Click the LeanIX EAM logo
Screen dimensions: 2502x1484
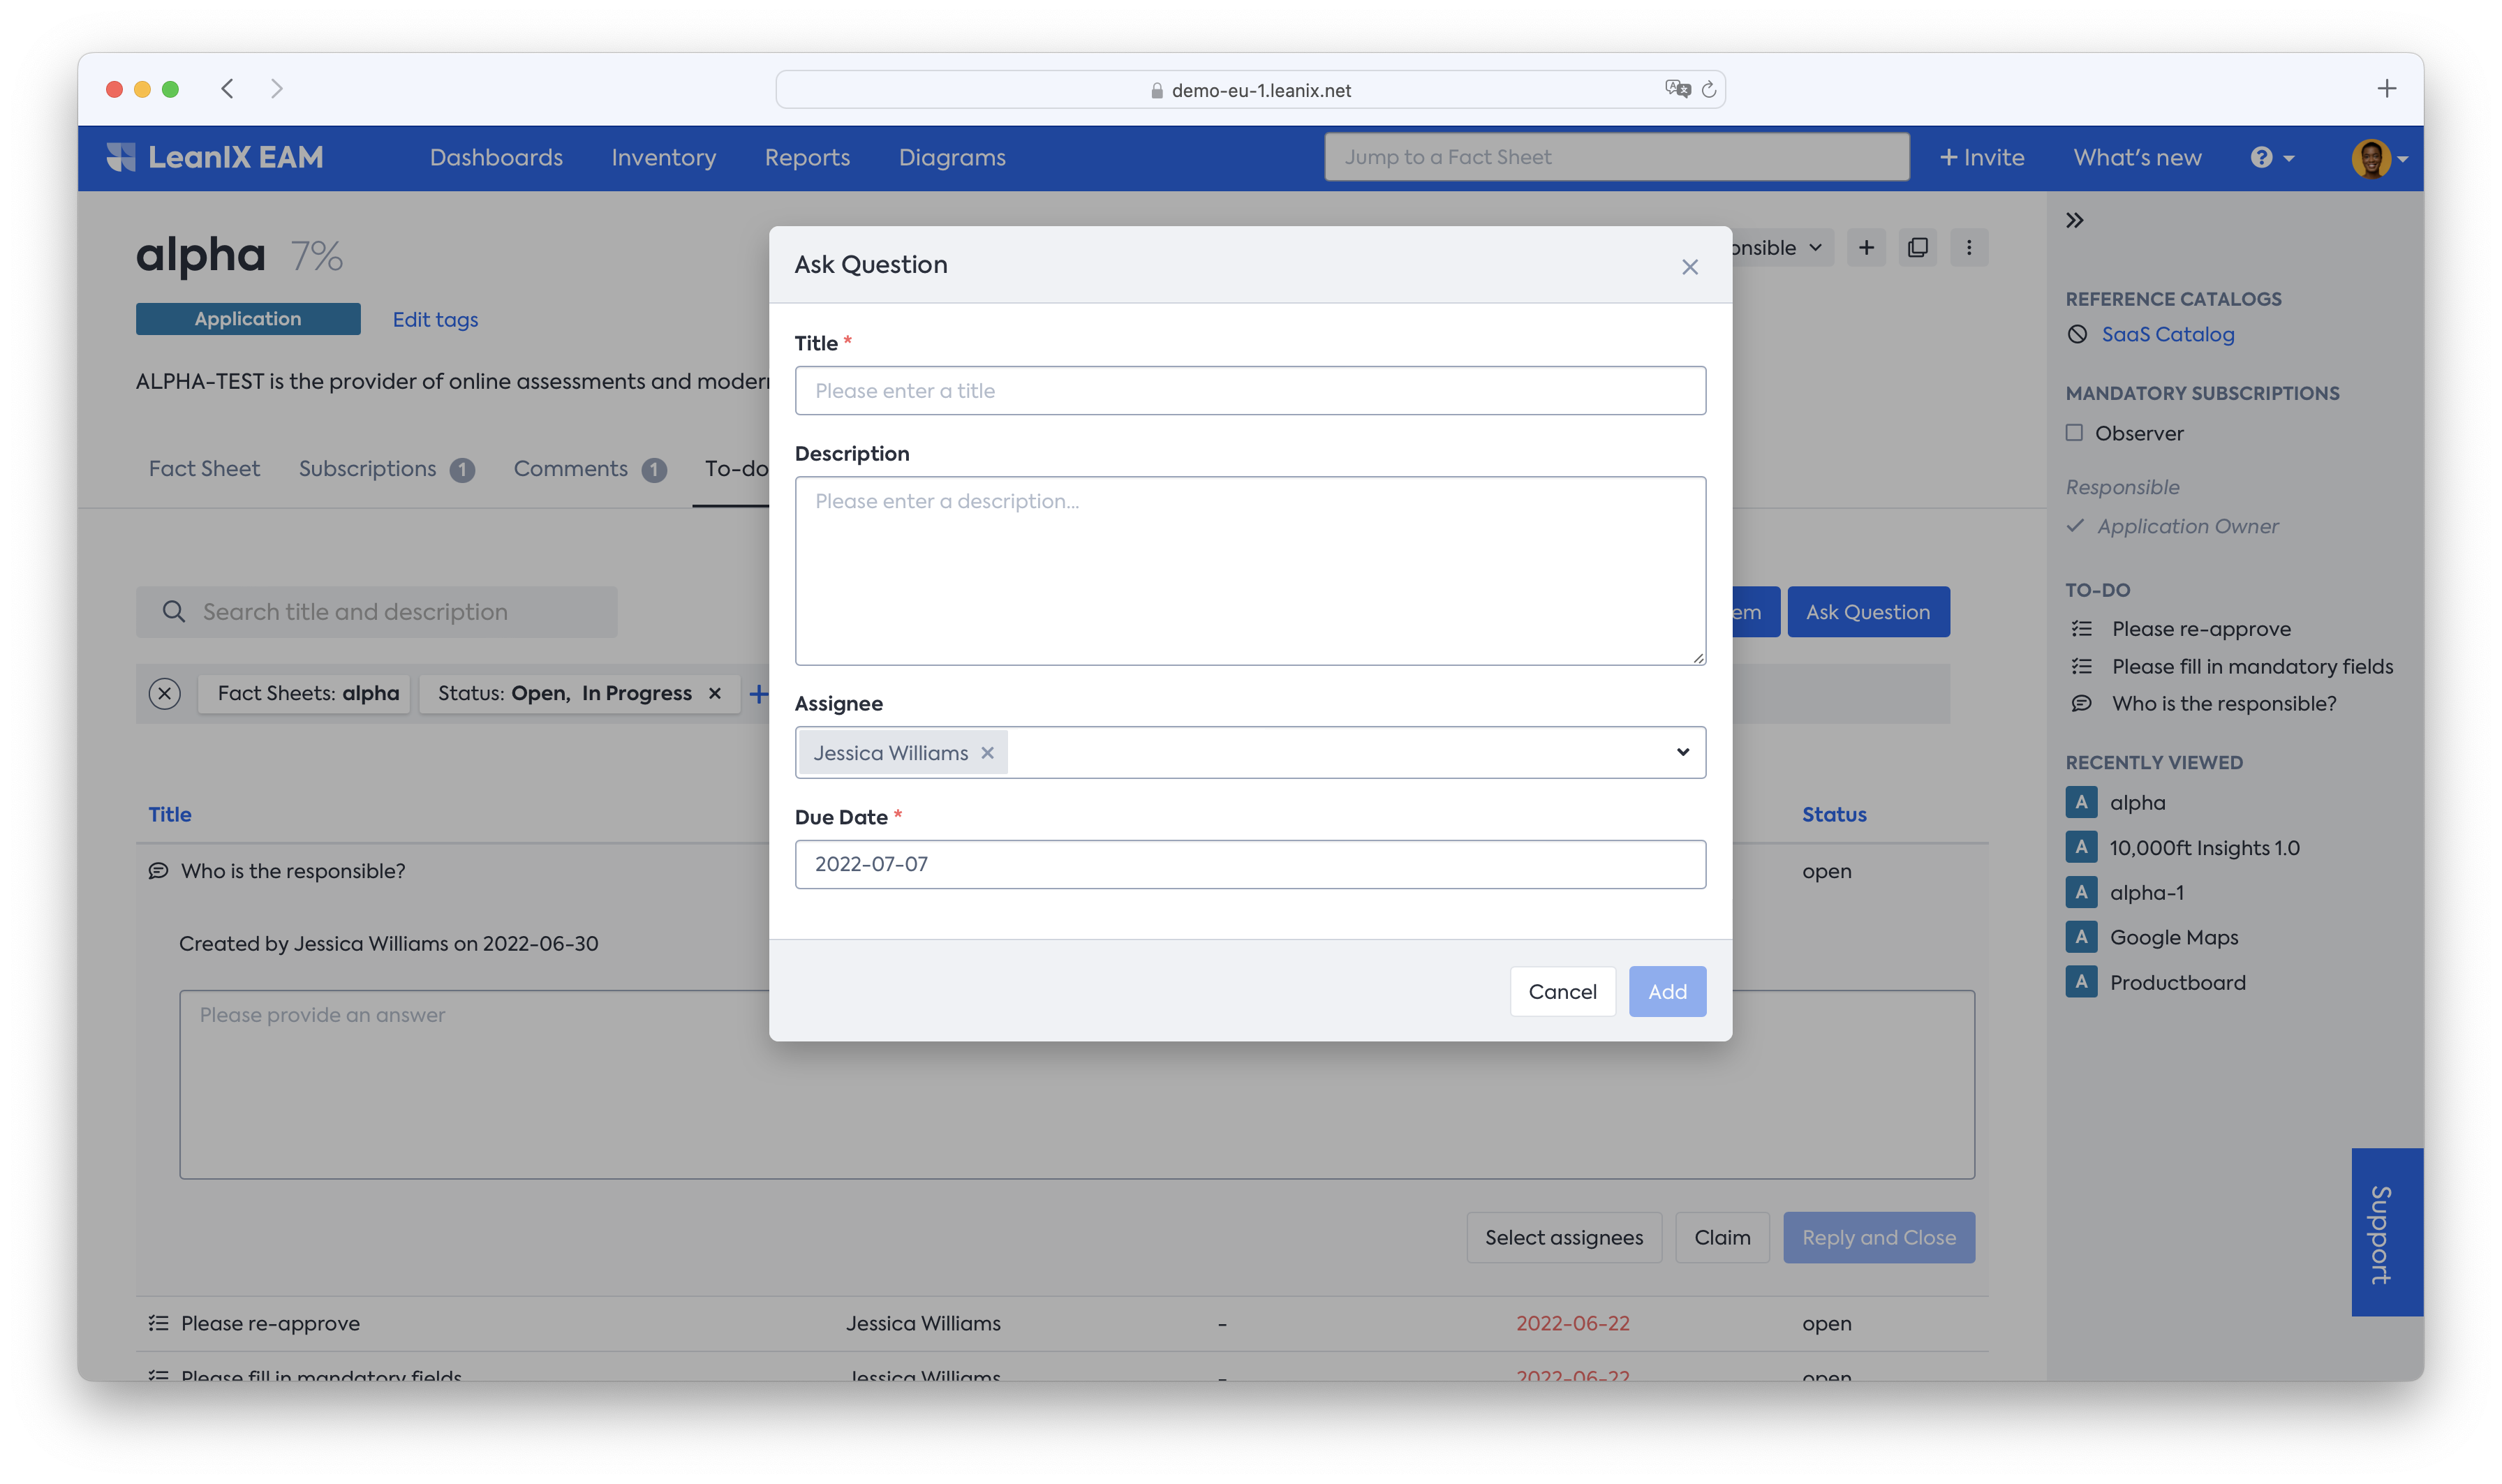215,157
